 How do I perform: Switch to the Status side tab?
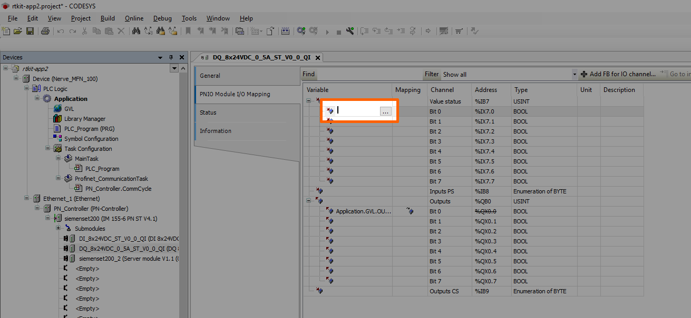click(208, 112)
